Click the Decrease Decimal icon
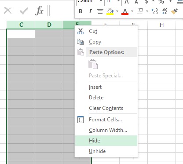Viewport: 183px width, 164px height. click(x=164, y=11)
